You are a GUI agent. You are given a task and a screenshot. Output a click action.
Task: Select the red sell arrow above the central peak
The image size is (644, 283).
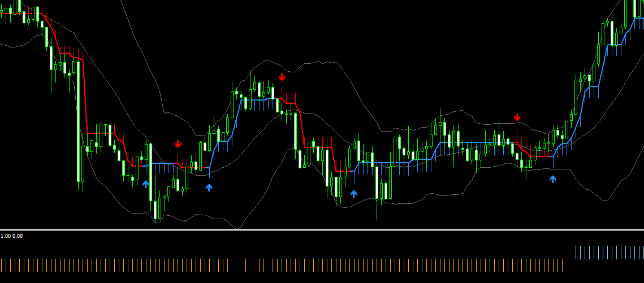point(282,77)
